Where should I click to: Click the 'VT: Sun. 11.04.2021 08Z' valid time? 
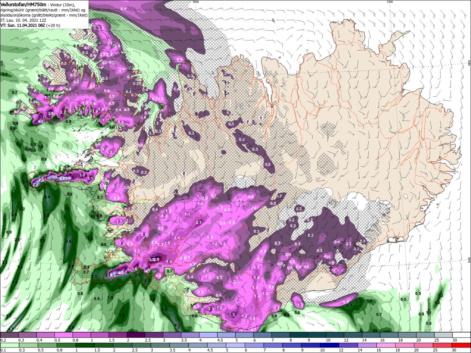pyautogui.click(x=22, y=25)
